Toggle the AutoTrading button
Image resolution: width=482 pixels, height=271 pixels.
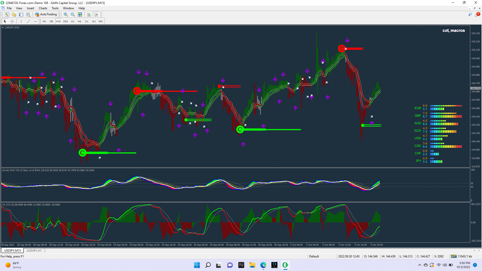pos(46,15)
